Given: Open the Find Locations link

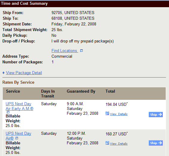Looking at the screenshot, I should (x=65, y=51).
